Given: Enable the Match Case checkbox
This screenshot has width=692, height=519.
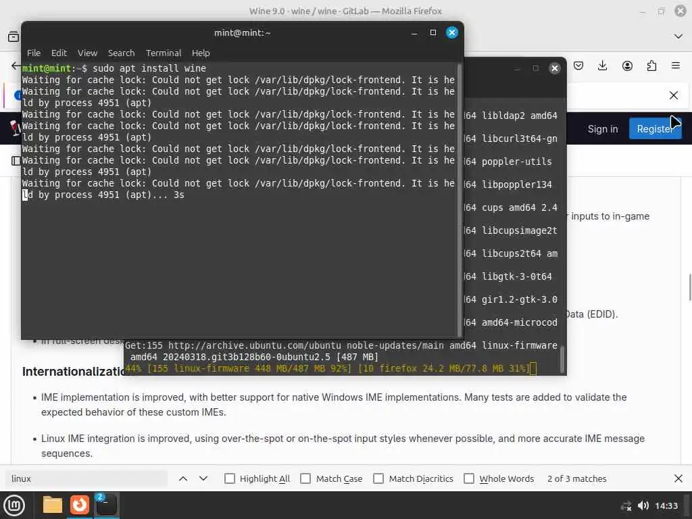Looking at the screenshot, I should click(305, 478).
